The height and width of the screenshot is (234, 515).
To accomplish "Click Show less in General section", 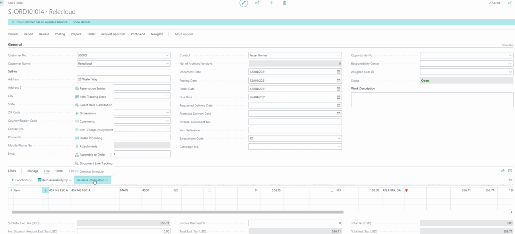I will coord(507,45).
